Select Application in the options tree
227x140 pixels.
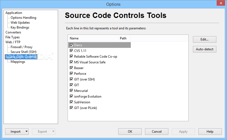coord(14,13)
